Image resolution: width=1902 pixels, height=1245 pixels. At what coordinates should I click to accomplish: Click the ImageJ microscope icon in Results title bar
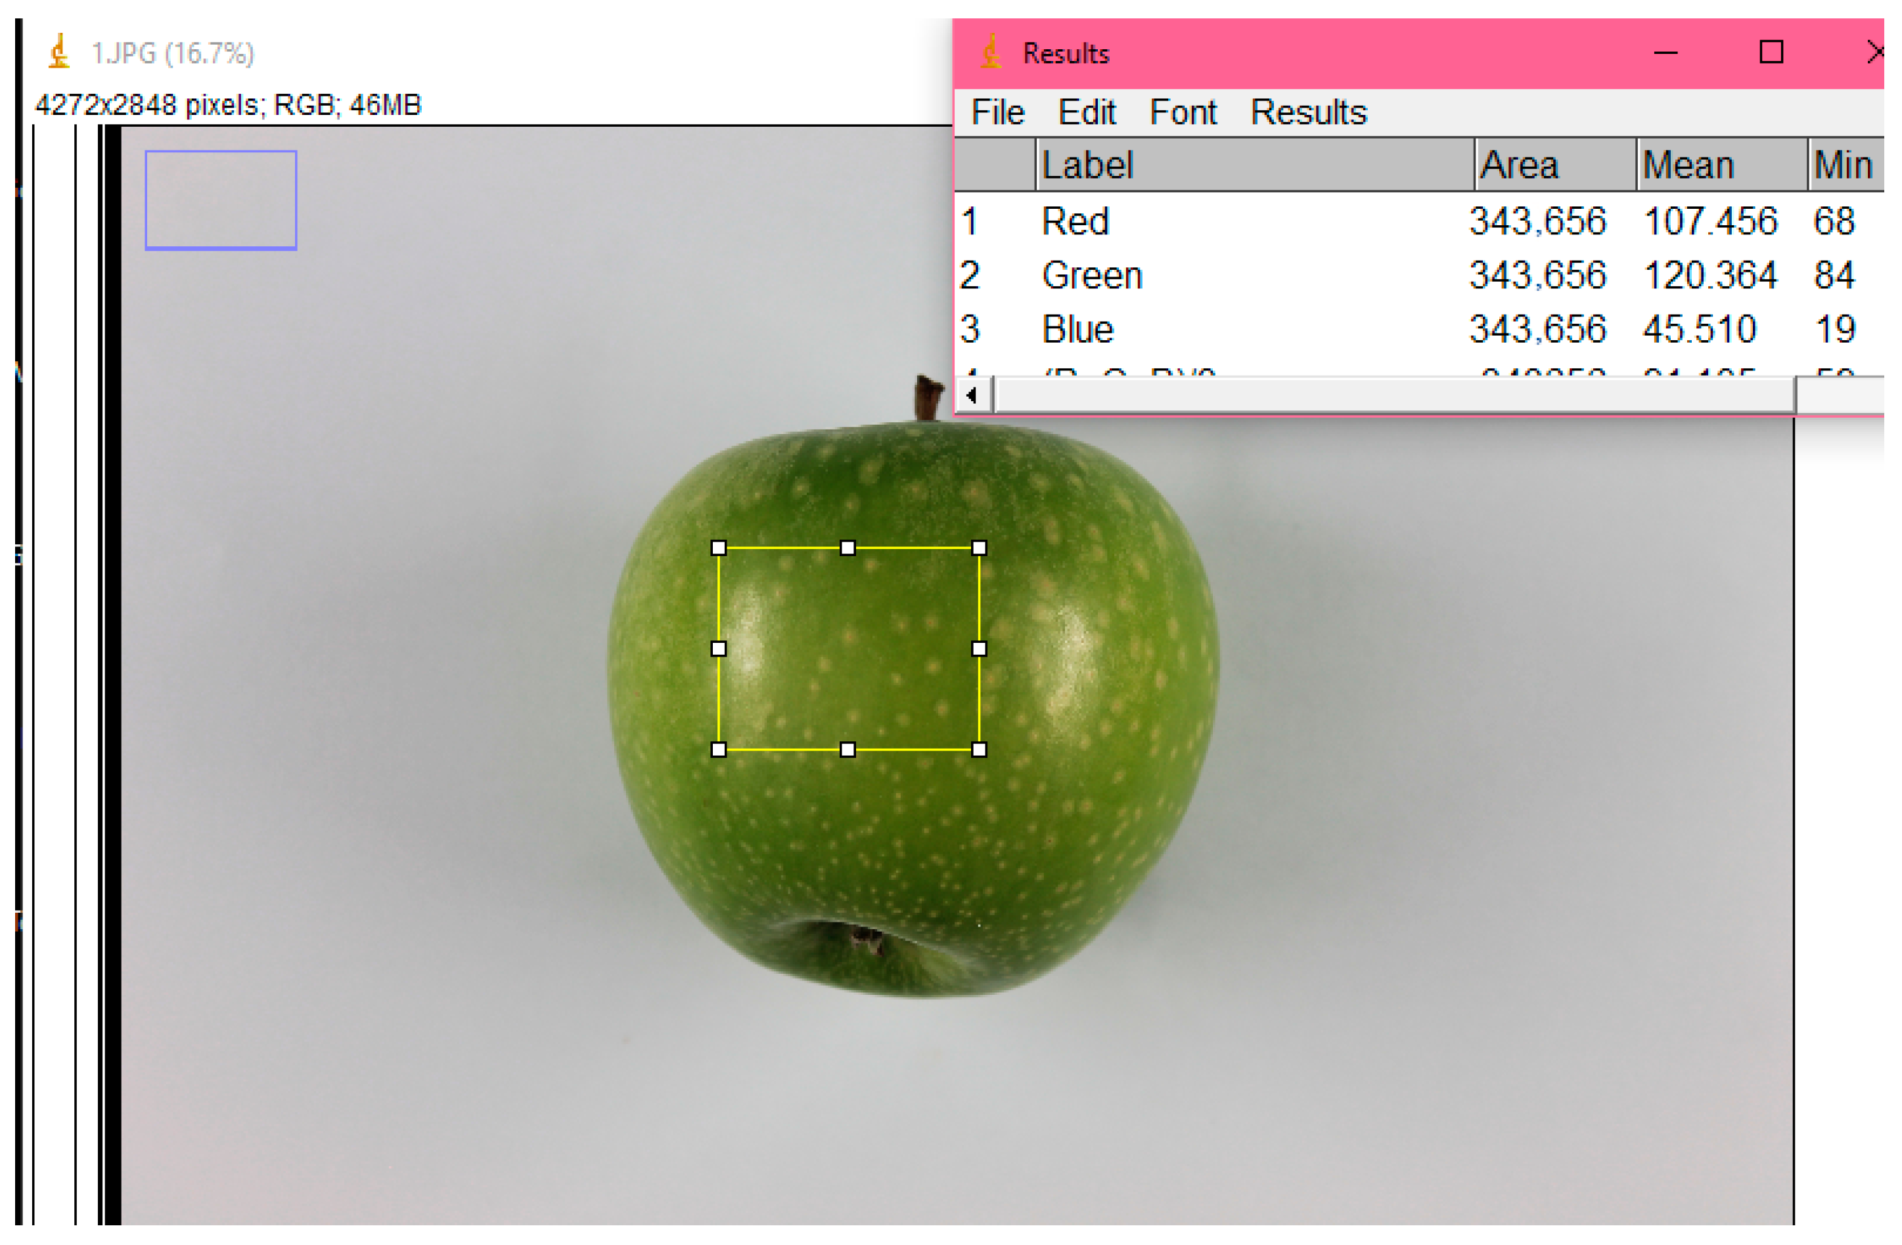991,53
